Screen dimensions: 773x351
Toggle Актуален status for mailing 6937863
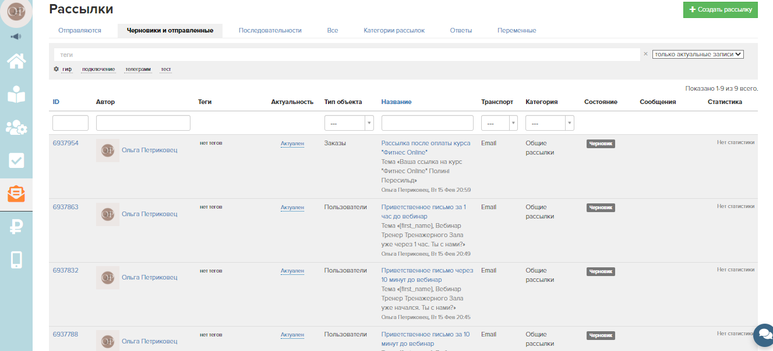[292, 207]
